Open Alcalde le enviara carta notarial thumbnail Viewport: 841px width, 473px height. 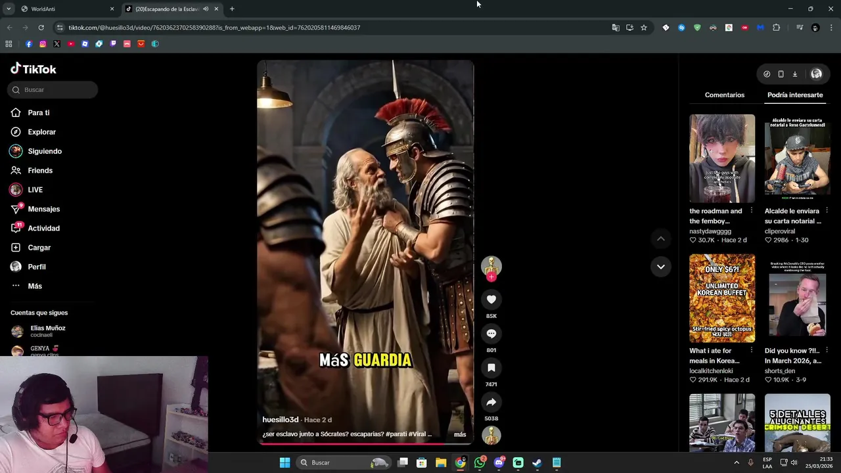click(798, 158)
